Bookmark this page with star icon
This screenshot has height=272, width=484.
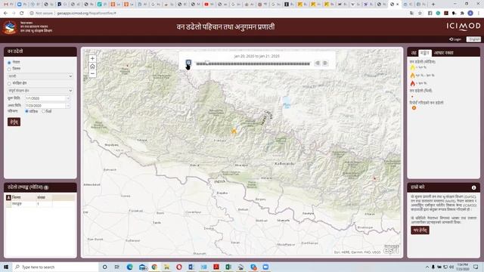coord(420,14)
